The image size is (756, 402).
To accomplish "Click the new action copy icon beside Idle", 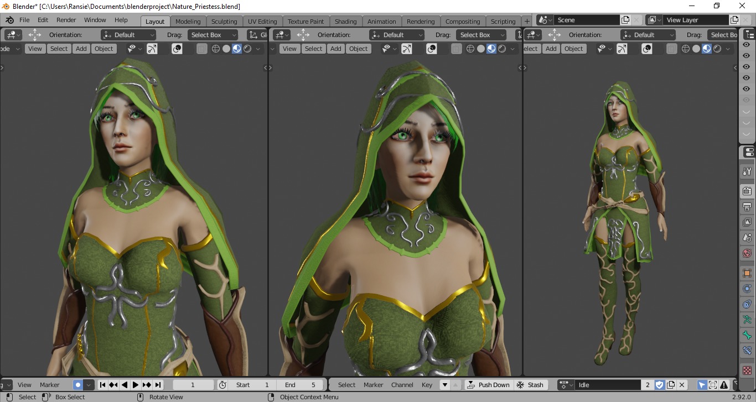I will [x=671, y=385].
